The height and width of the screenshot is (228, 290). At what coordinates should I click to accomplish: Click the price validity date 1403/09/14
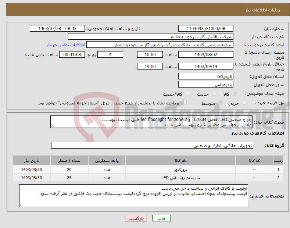pos(206,66)
